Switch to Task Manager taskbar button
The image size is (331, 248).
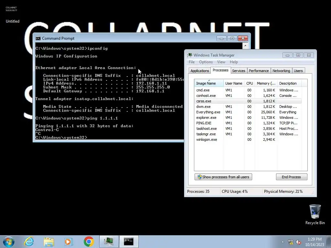pos(109,242)
